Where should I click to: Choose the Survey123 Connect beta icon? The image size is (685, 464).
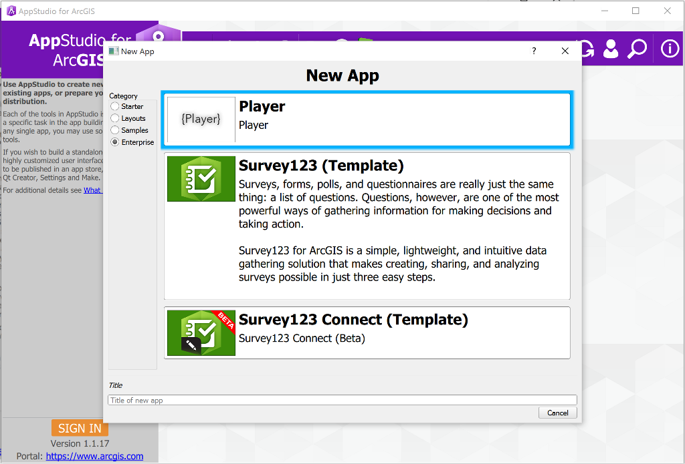tap(201, 332)
